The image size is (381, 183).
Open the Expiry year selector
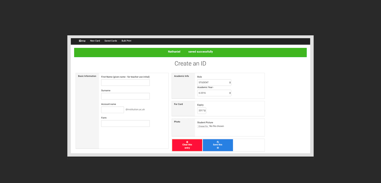click(x=201, y=110)
